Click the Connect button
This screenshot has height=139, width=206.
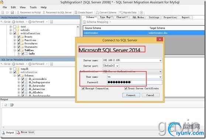pos(131,95)
